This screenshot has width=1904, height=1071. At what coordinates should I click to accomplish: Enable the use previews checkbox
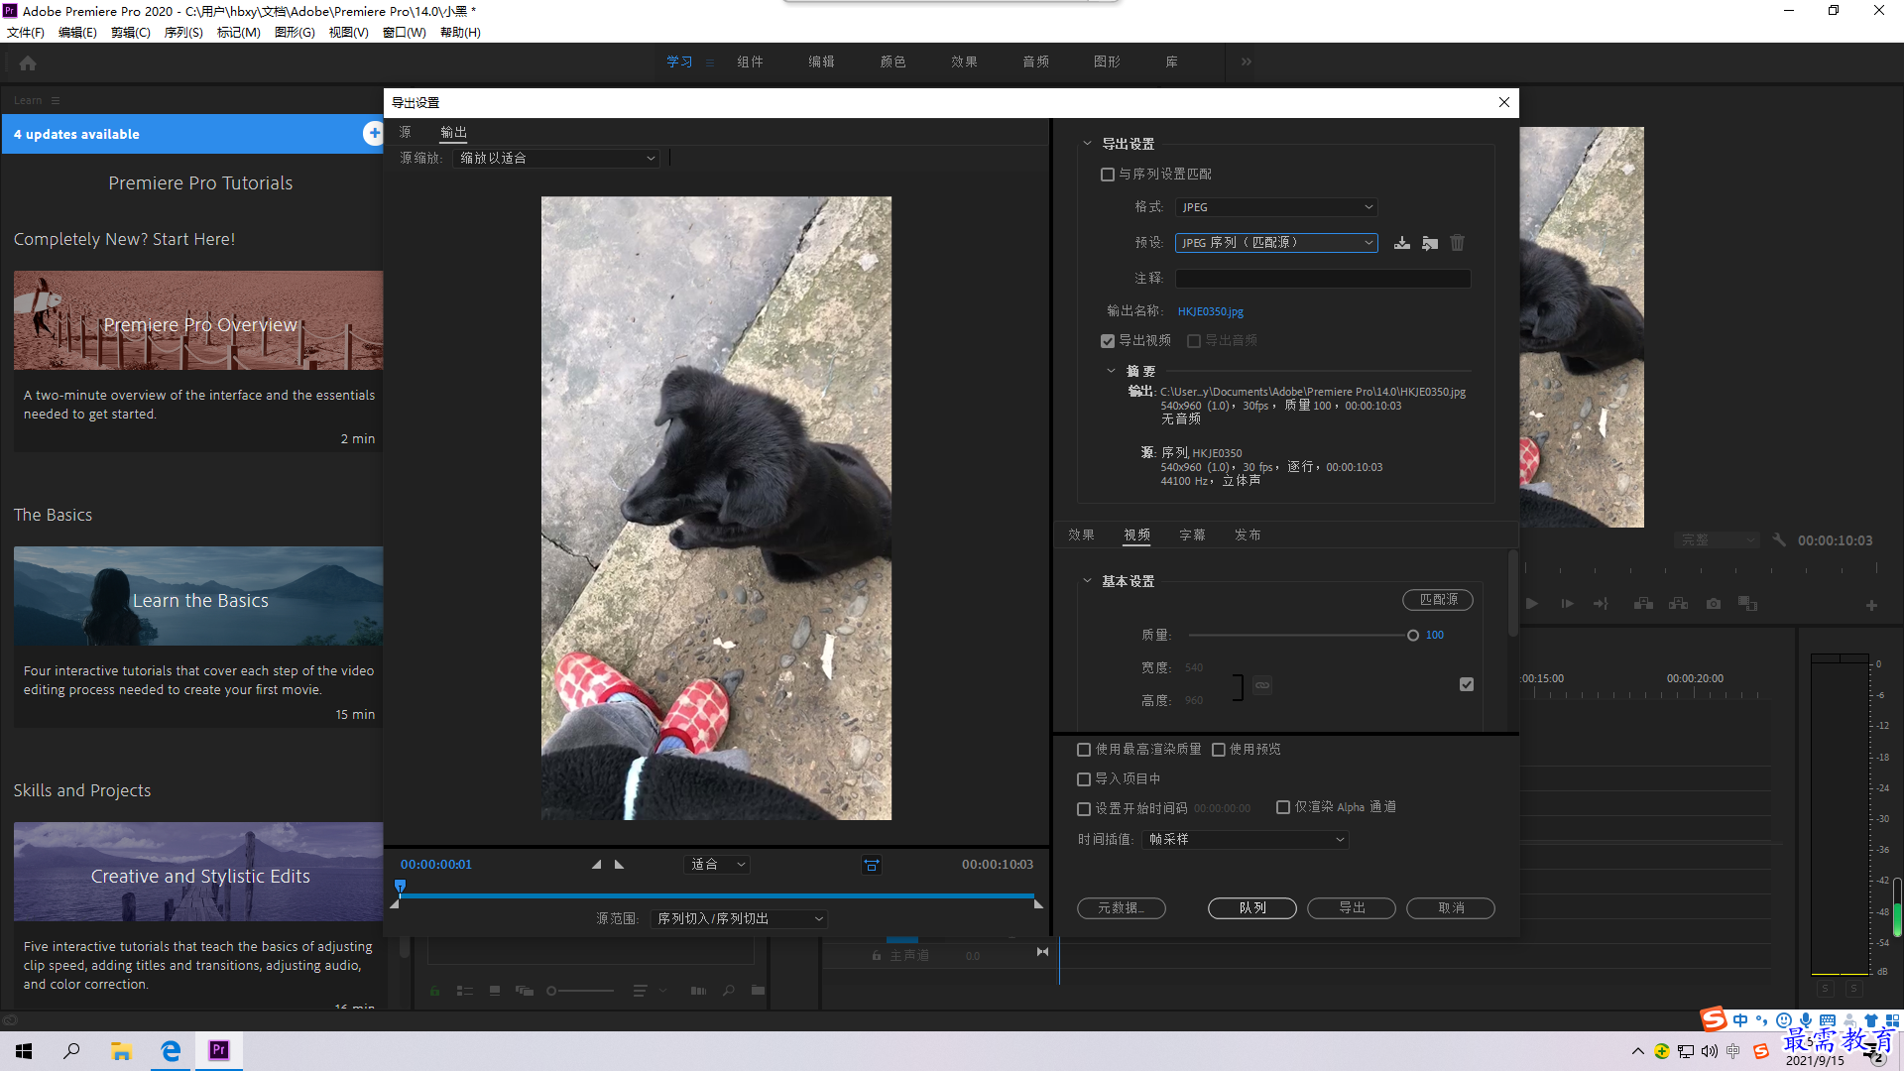pyautogui.click(x=1219, y=750)
